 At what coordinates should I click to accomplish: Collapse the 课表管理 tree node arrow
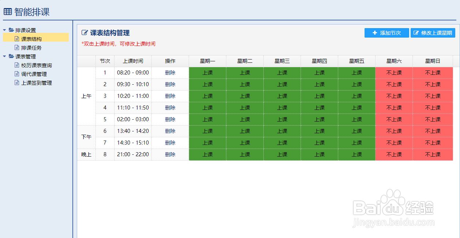pos(4,56)
